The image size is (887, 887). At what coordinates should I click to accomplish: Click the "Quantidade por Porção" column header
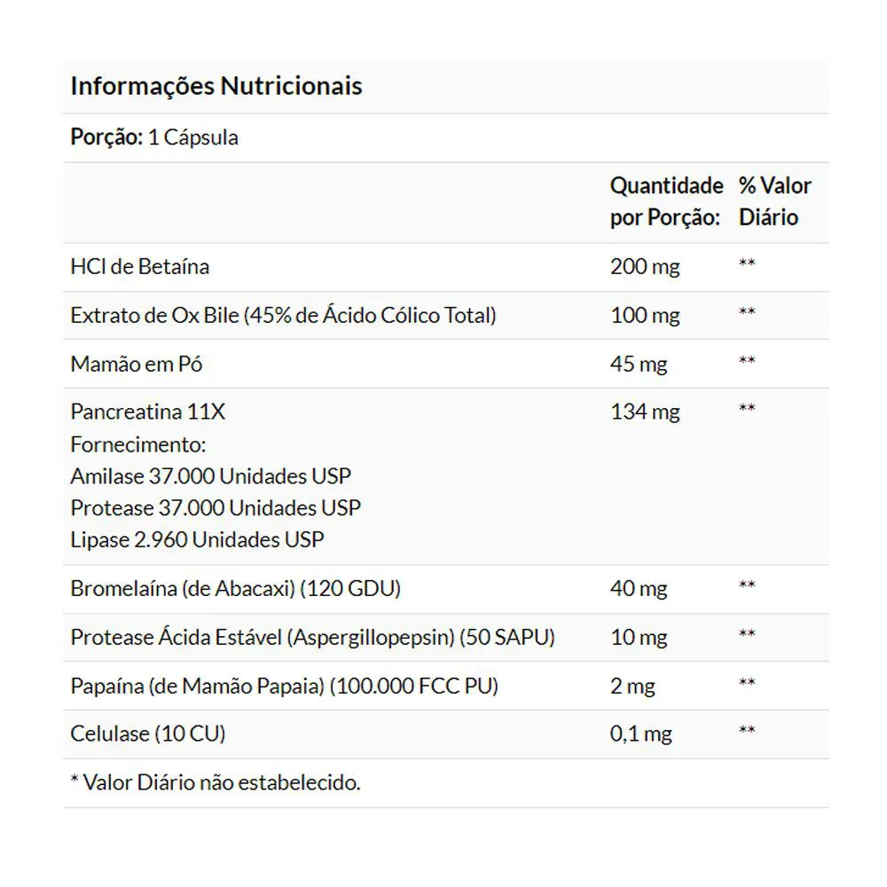pos(666,201)
